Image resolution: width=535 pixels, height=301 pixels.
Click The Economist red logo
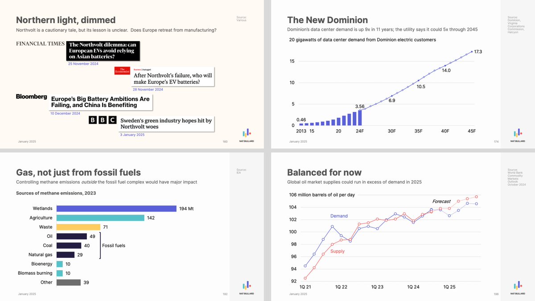[x=122, y=70]
